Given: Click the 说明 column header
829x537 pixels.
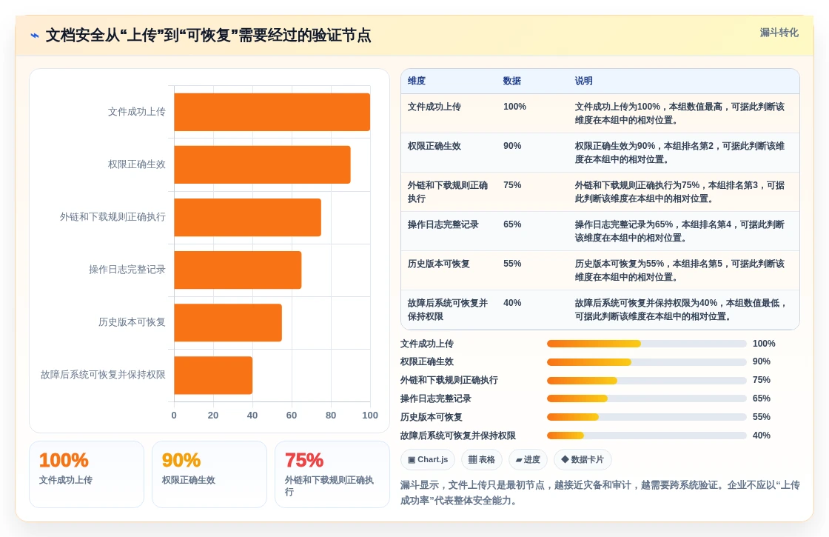Looking at the screenshot, I should 584,81.
